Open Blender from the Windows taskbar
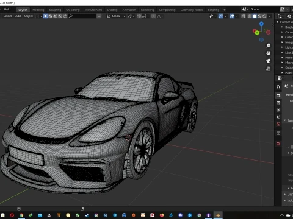 coord(218,215)
